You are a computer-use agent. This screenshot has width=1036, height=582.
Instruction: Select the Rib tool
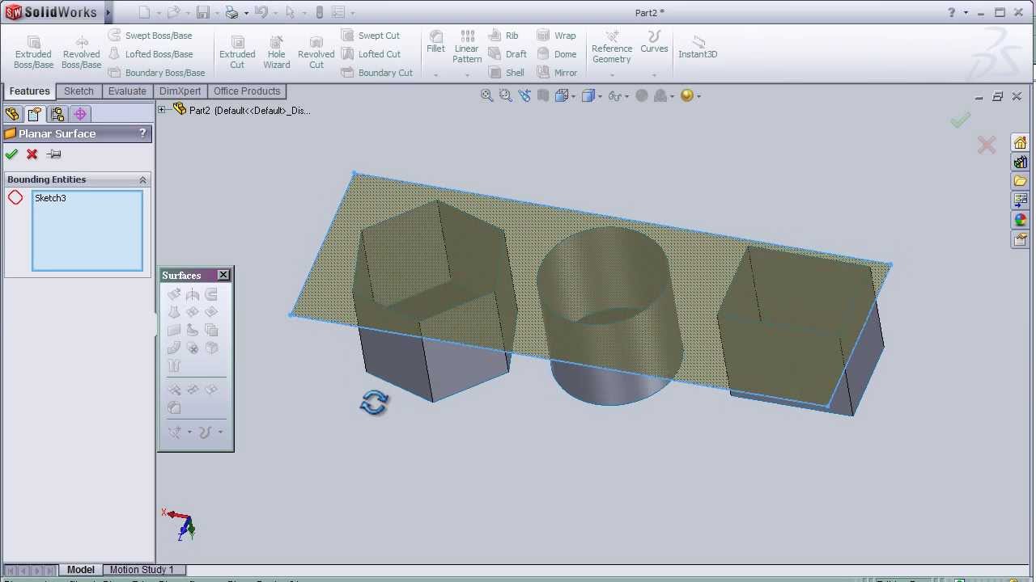point(503,36)
